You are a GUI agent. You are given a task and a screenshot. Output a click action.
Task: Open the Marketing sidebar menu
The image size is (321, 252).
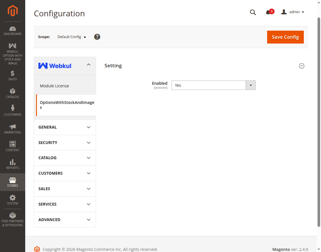pyautogui.click(x=13, y=129)
